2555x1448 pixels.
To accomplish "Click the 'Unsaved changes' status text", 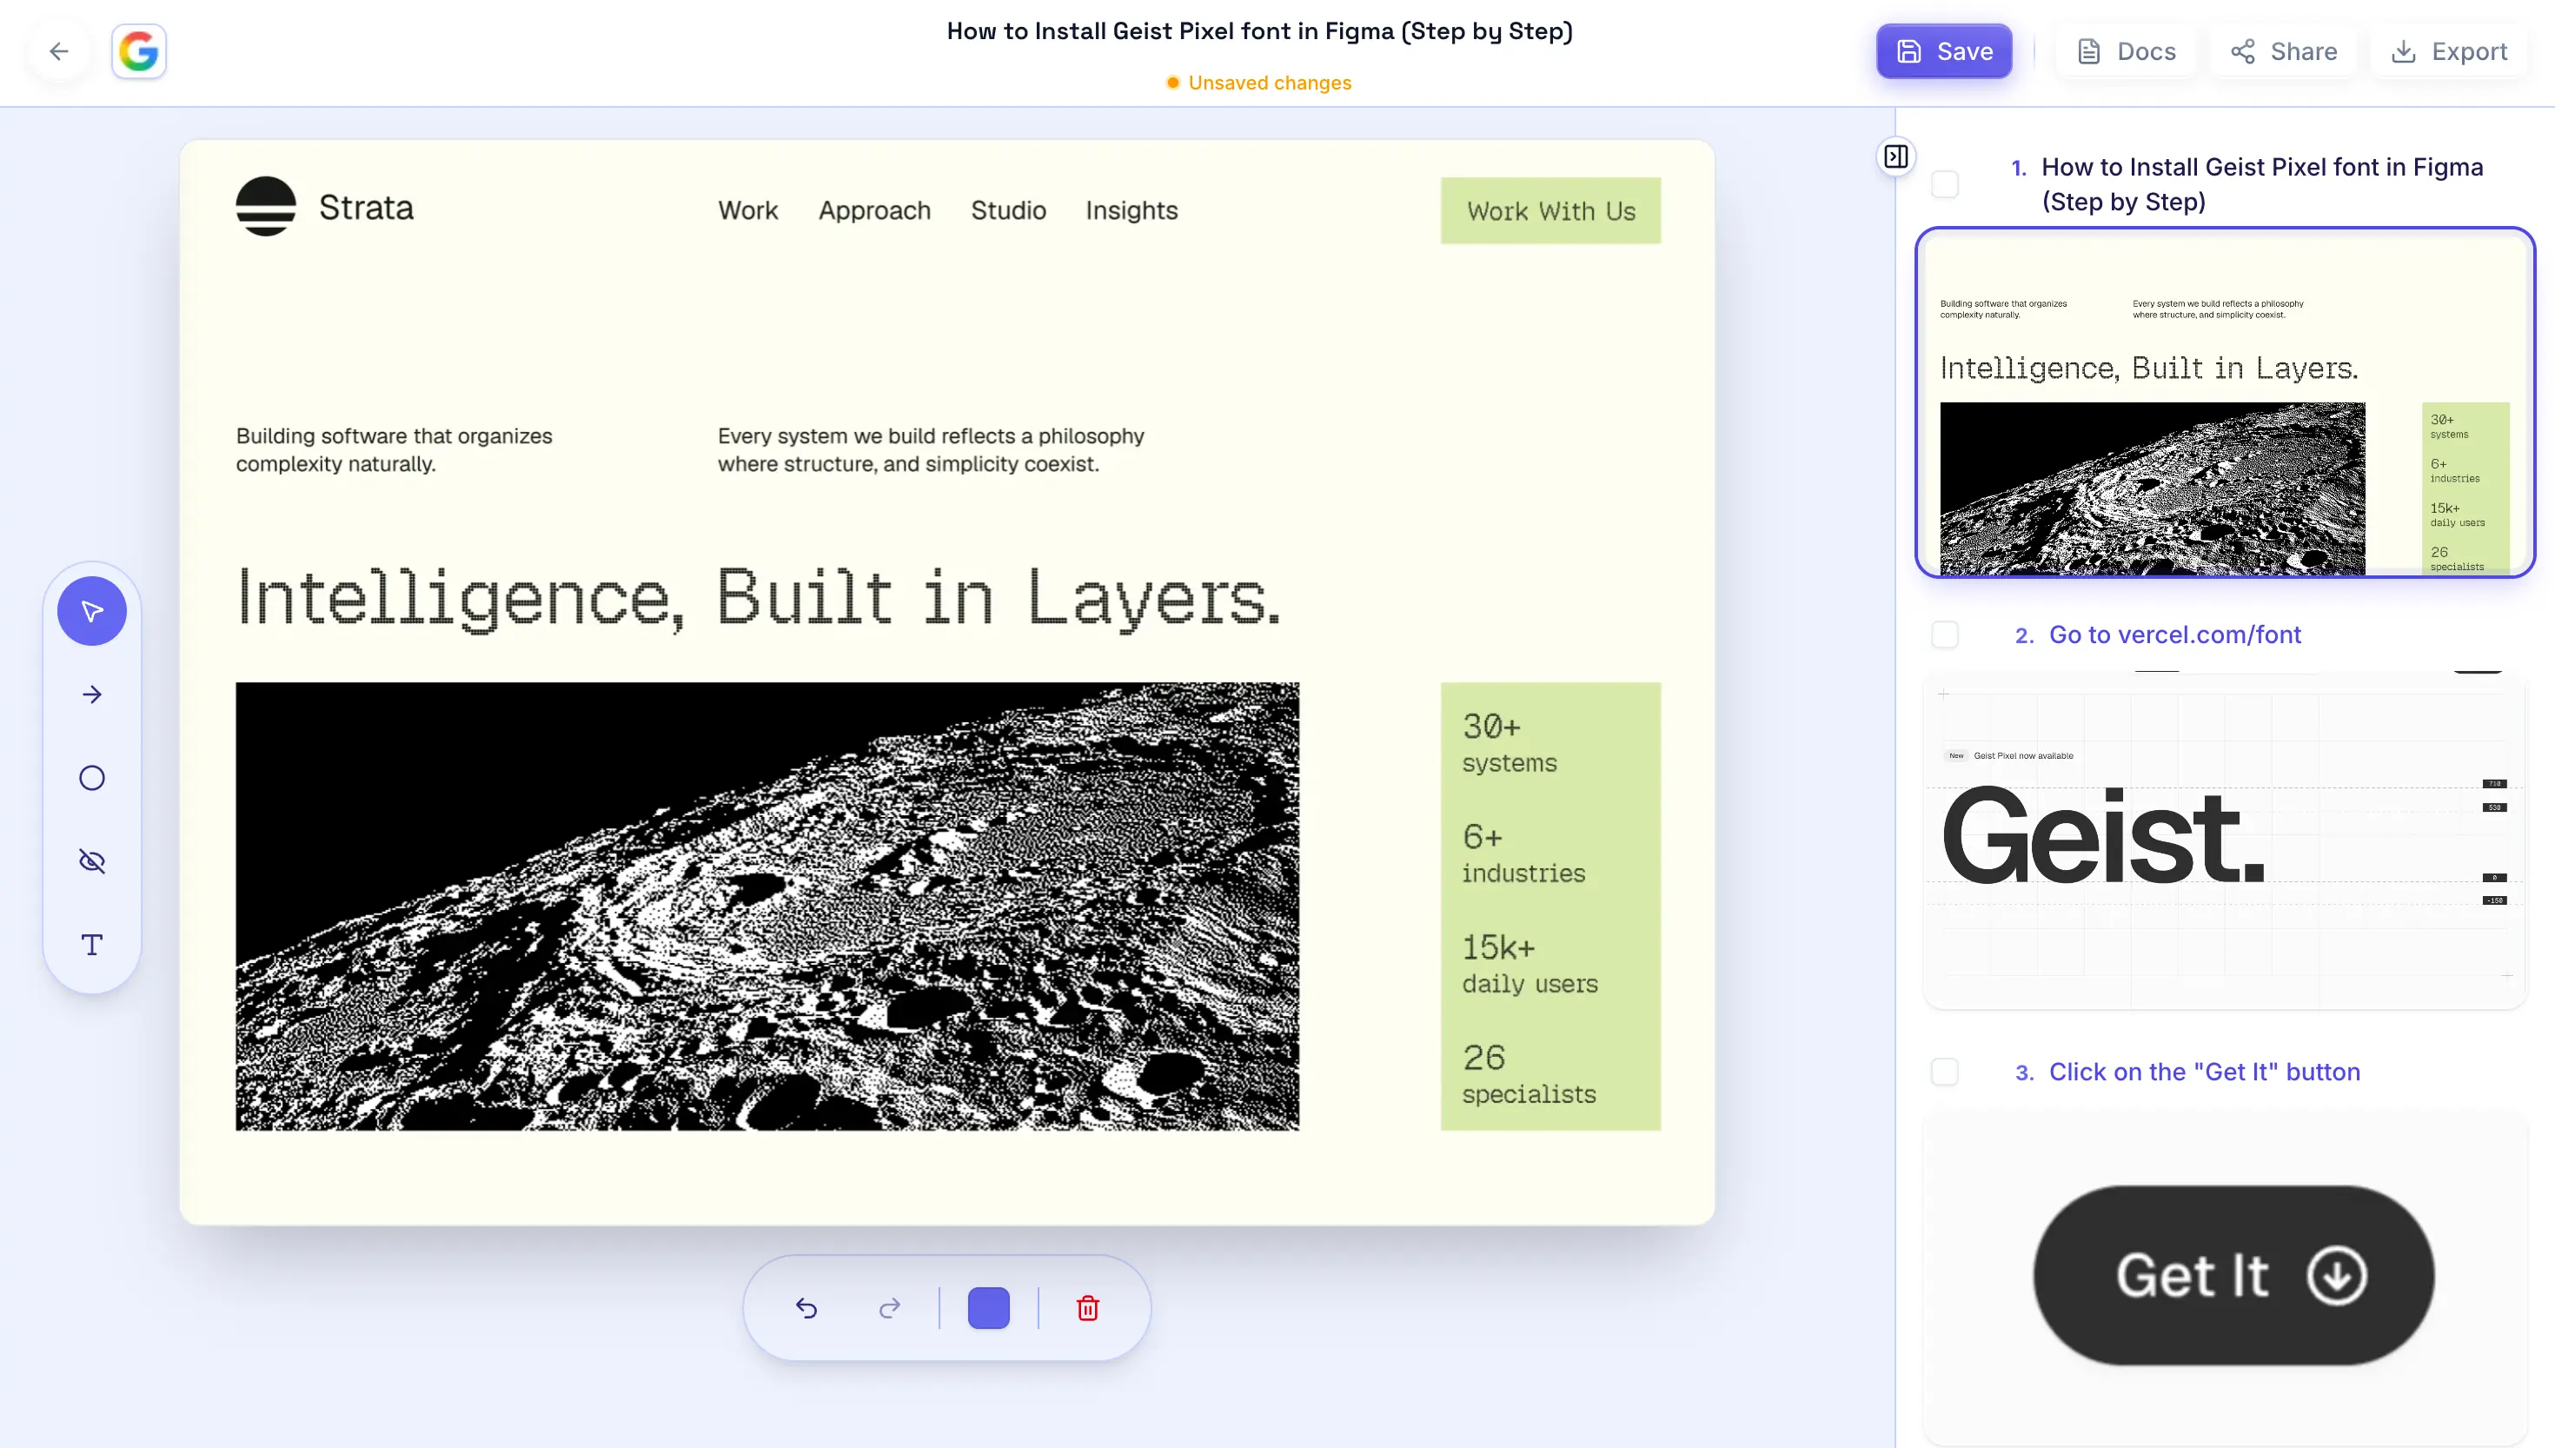I will point(1270,83).
